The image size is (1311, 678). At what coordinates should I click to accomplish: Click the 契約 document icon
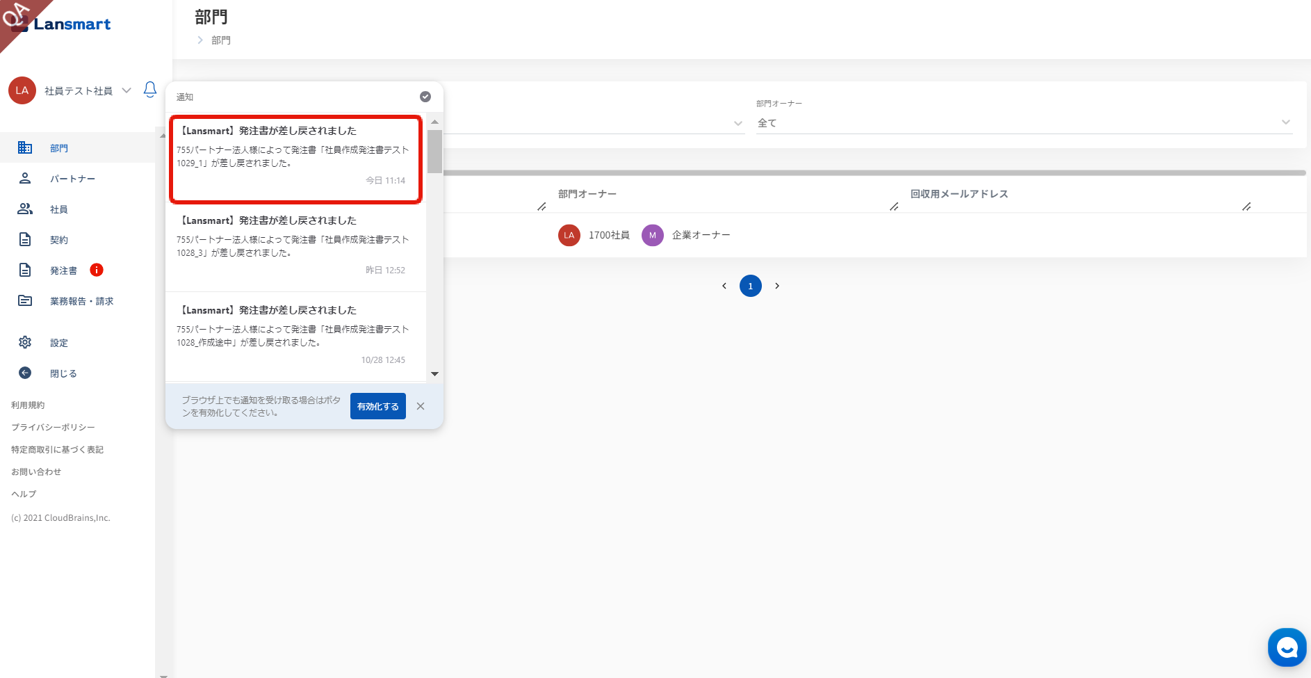(x=25, y=239)
